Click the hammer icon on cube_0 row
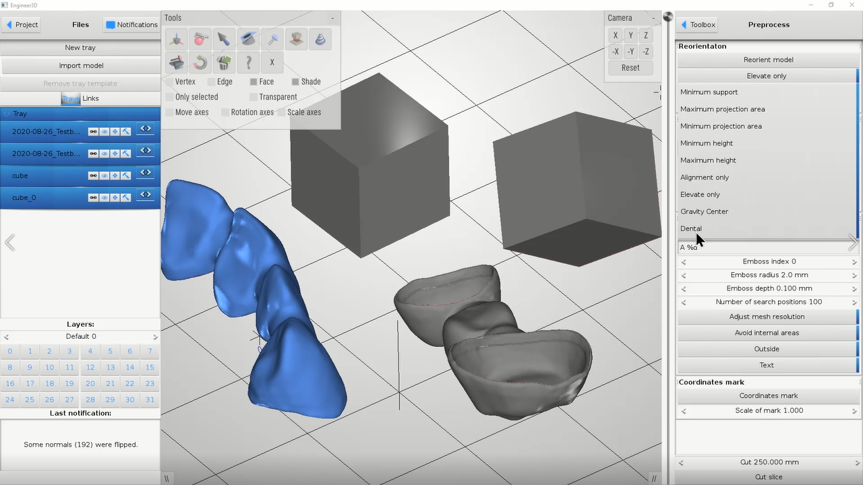Image resolution: width=863 pixels, height=485 pixels. [x=125, y=197]
